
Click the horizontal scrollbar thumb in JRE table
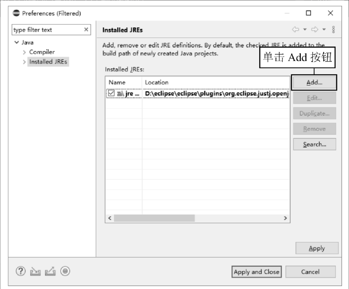click(154, 218)
